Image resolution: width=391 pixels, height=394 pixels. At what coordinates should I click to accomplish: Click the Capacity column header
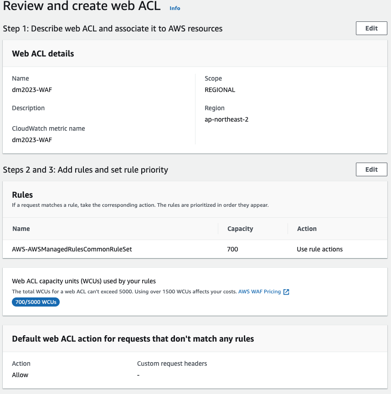[240, 229]
